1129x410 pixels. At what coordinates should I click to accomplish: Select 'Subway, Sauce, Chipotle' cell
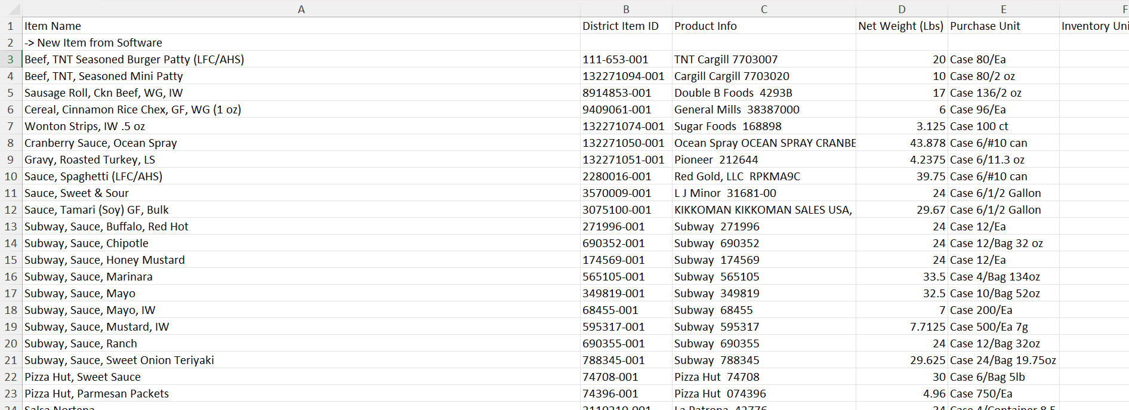(301, 243)
